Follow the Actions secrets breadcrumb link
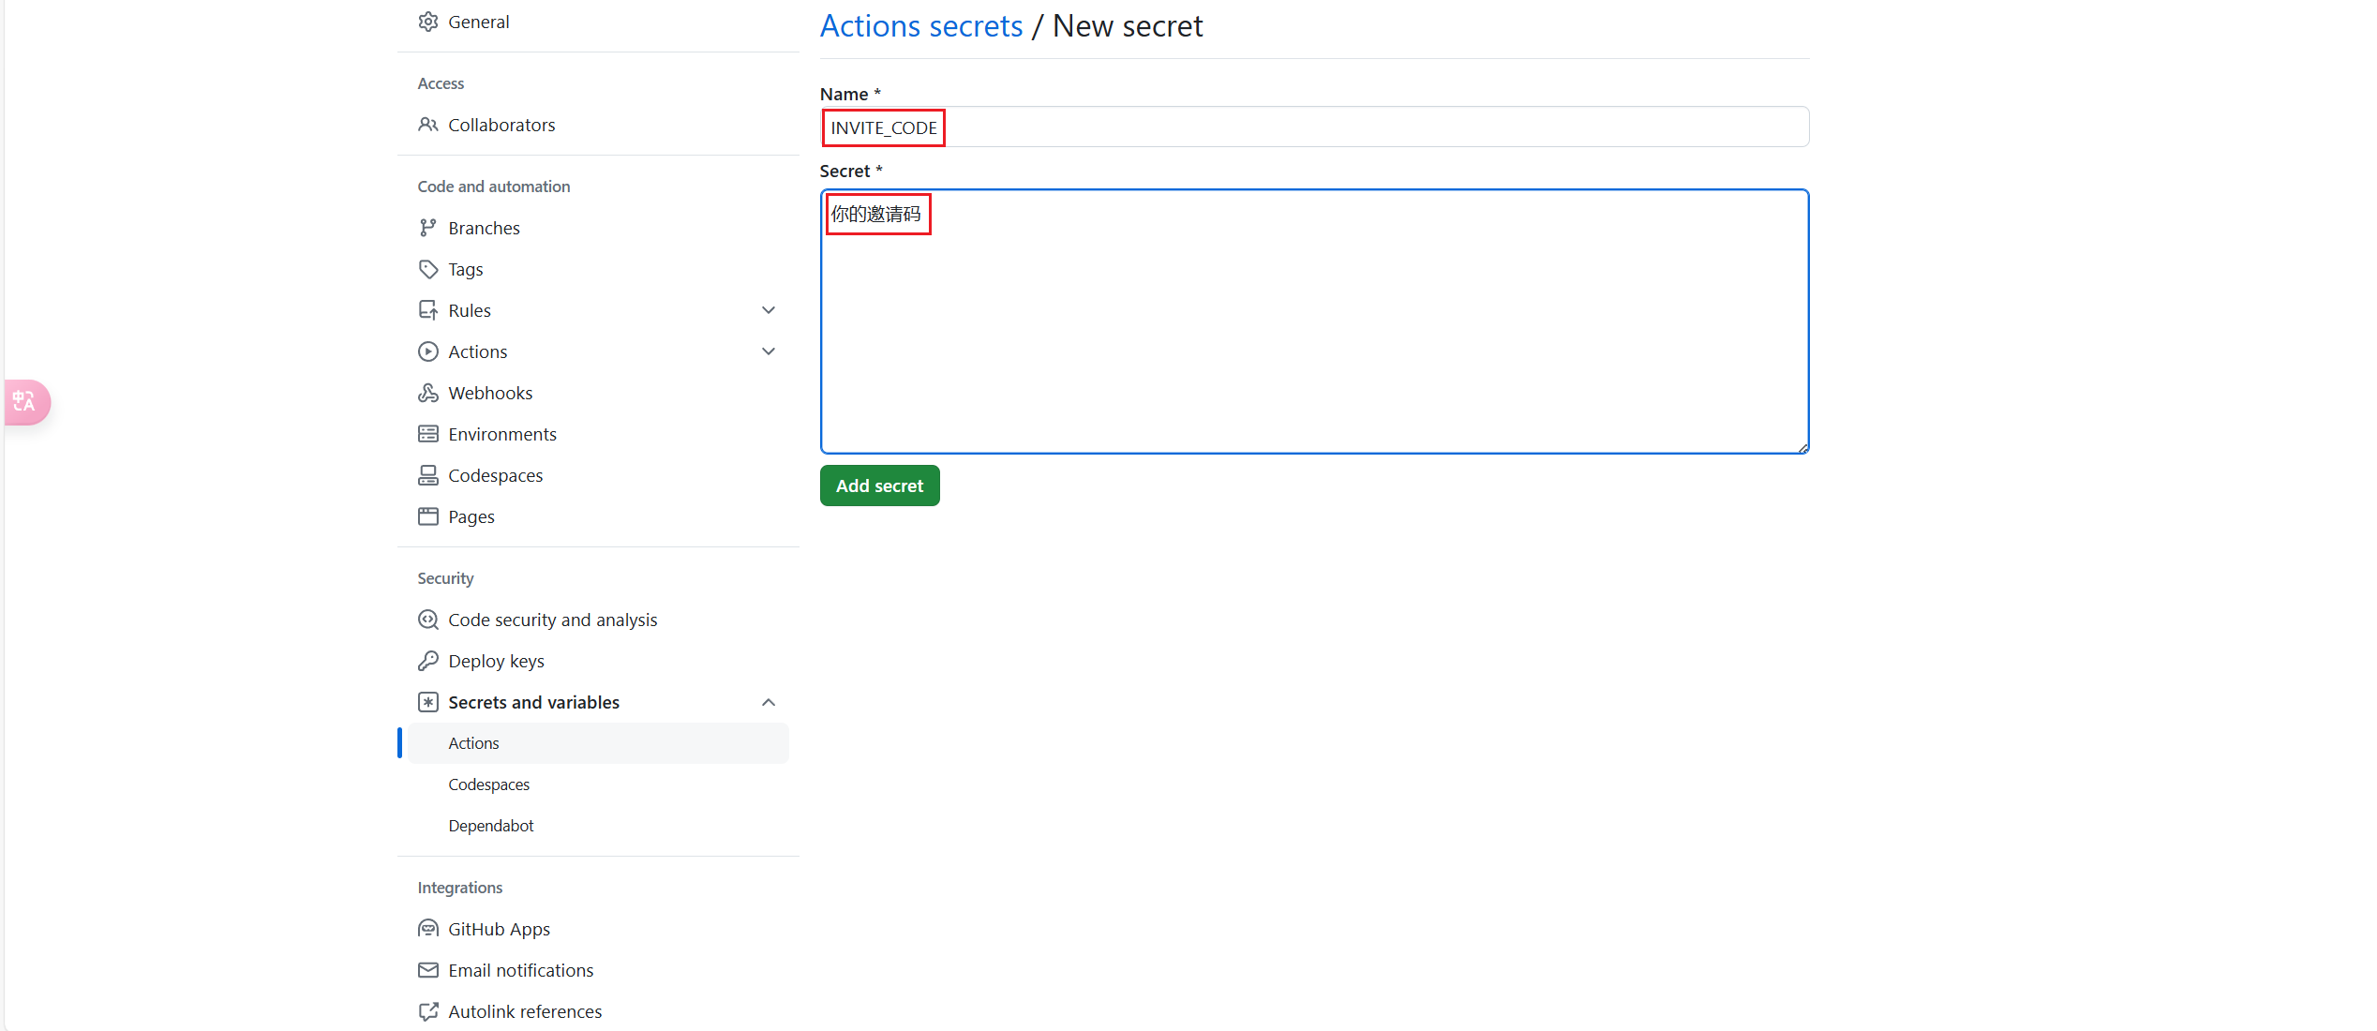Screen dimensions: 2377x1031 pyautogui.click(x=920, y=26)
